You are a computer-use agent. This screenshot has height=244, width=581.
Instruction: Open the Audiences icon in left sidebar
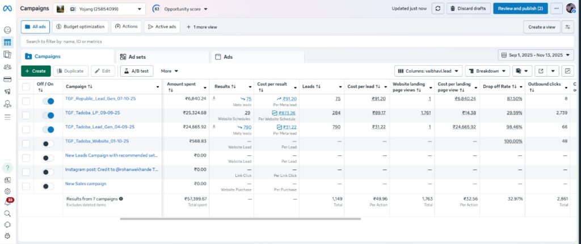[7, 67]
